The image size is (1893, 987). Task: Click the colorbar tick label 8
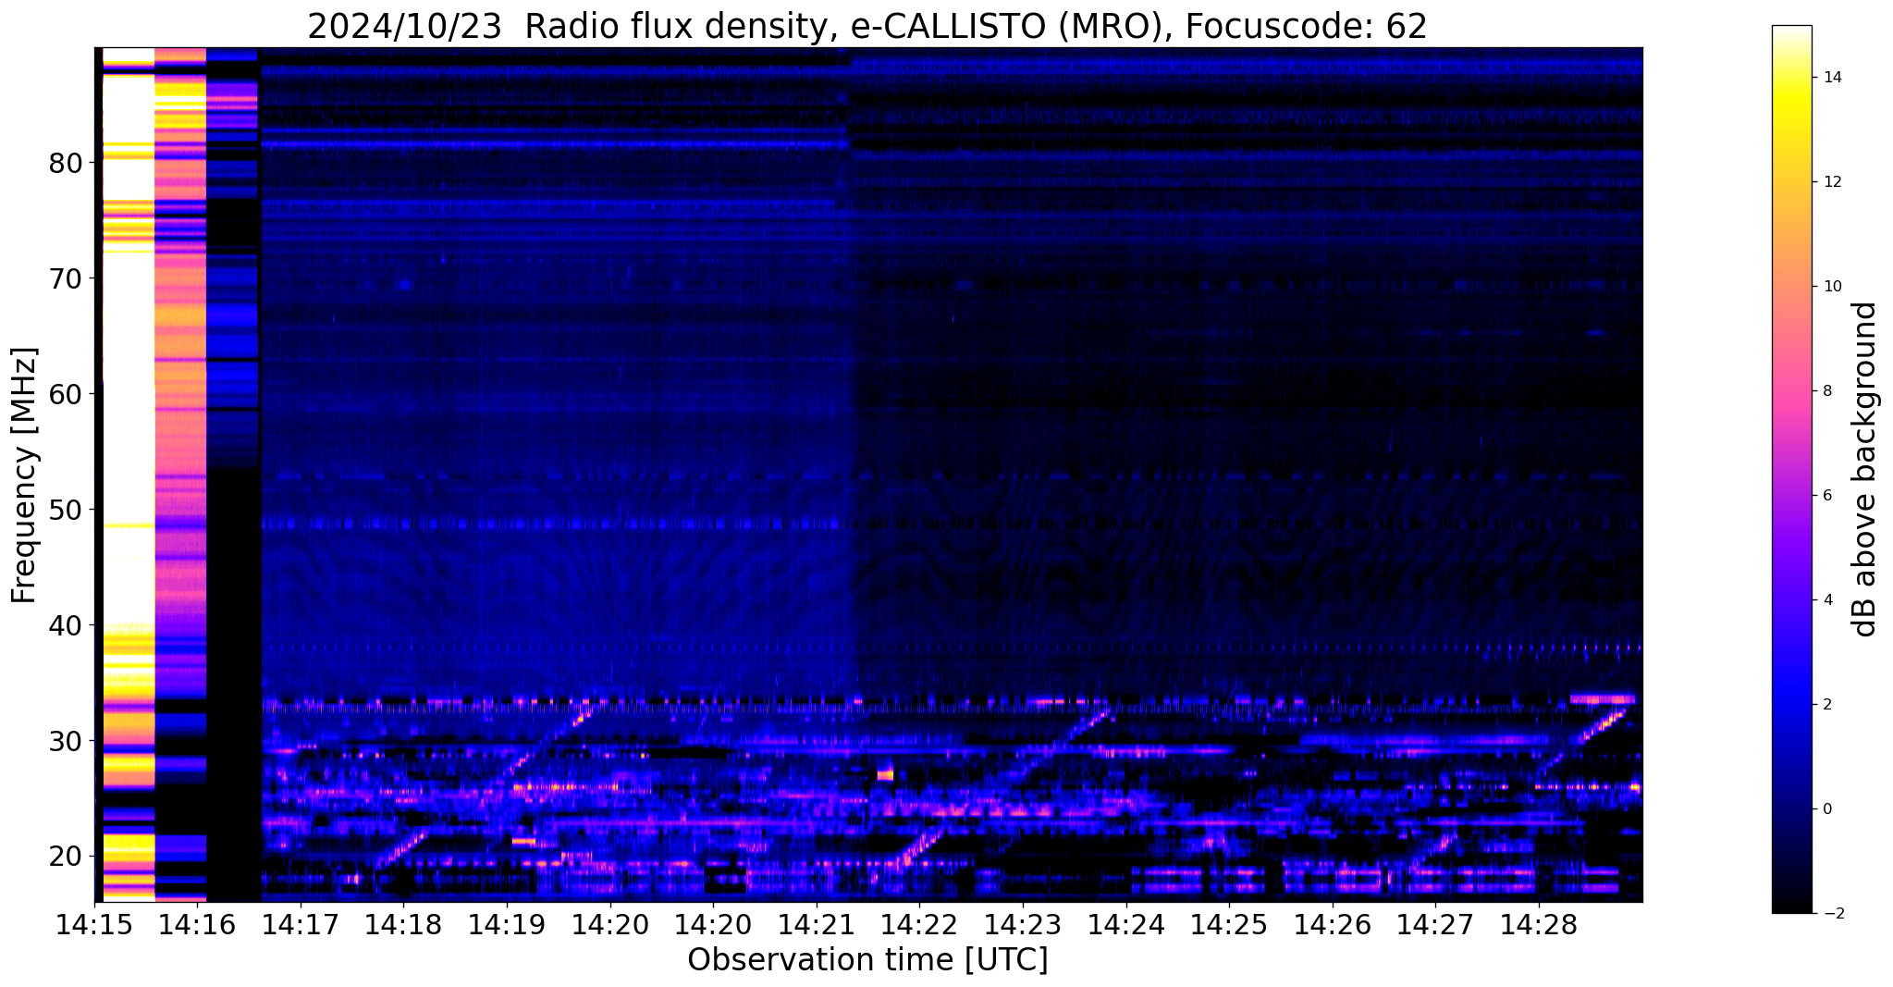pos(1826,391)
